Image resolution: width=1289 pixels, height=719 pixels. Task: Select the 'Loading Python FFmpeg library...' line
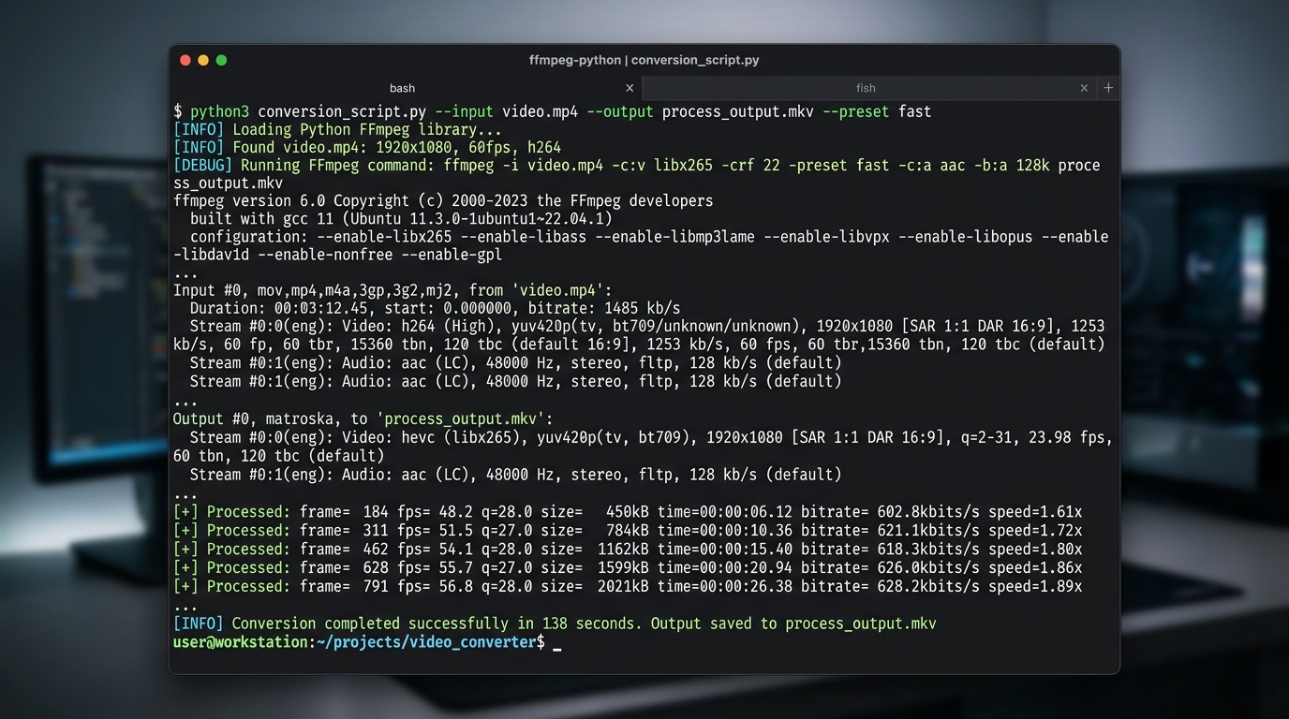click(x=337, y=129)
